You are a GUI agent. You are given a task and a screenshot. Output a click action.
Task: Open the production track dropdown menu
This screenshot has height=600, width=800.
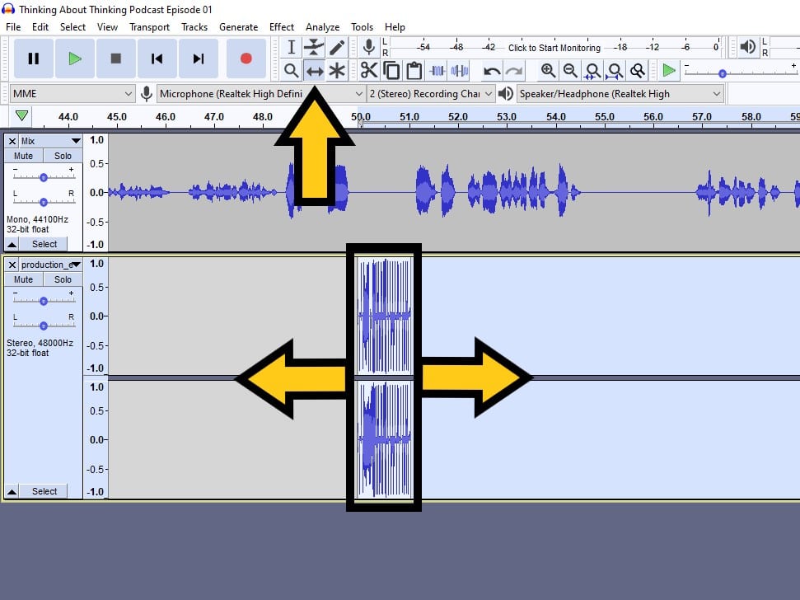click(x=76, y=265)
